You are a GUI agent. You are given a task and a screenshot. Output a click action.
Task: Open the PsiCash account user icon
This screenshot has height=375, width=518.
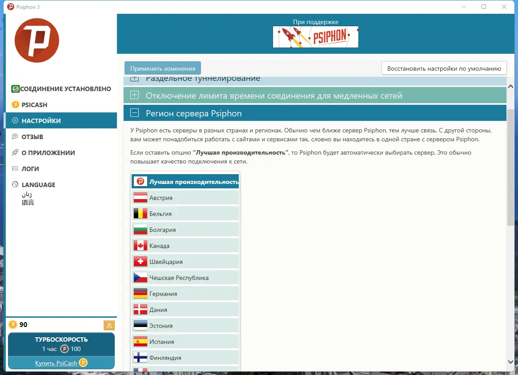[109, 325]
